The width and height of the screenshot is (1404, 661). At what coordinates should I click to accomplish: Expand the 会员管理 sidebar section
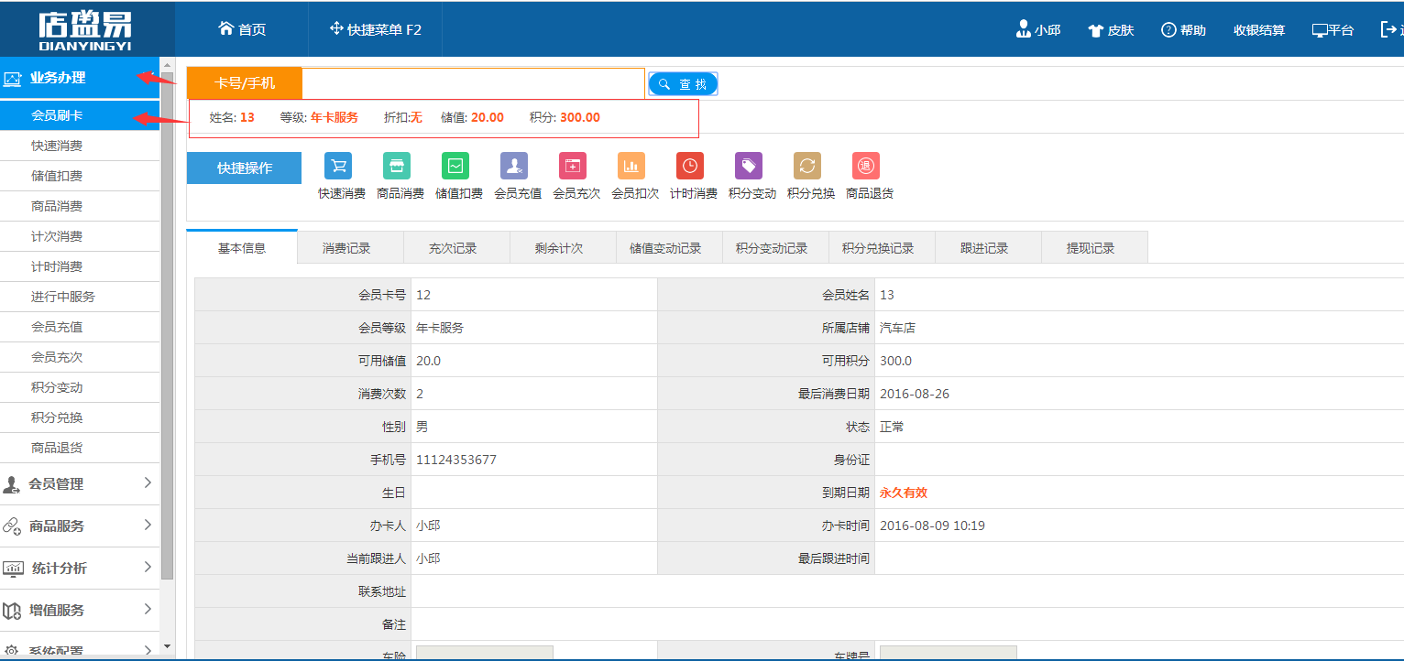(80, 483)
